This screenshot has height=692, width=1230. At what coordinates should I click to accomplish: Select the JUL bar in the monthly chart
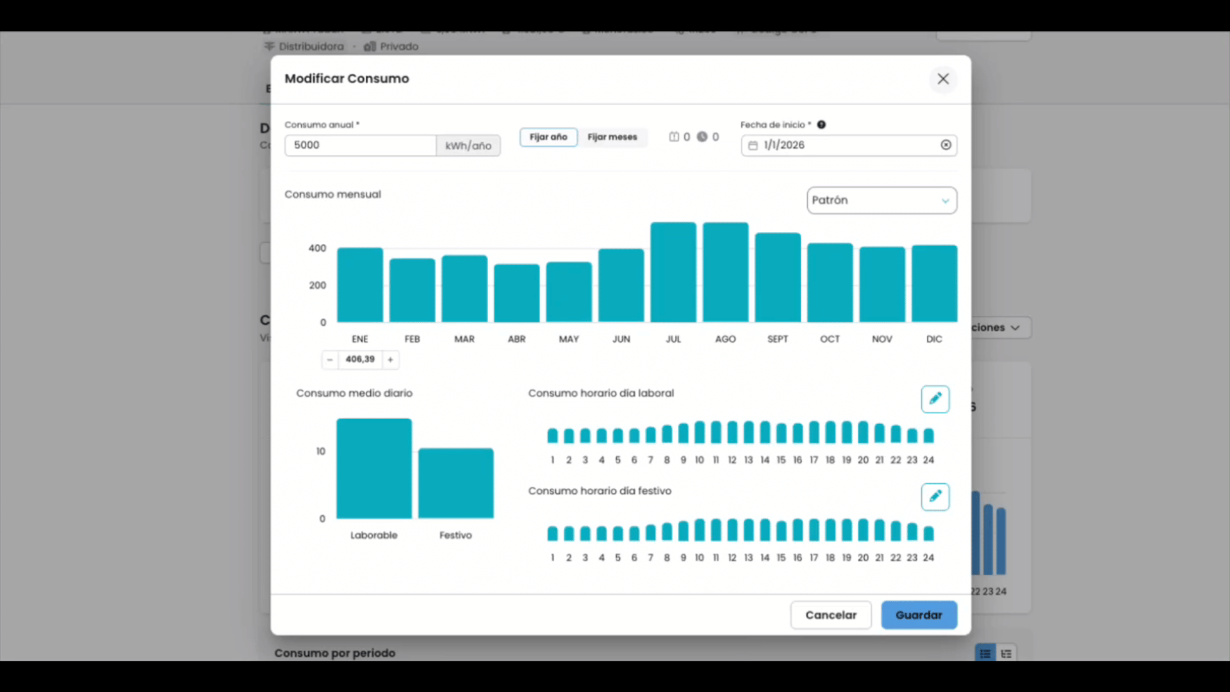(x=673, y=272)
